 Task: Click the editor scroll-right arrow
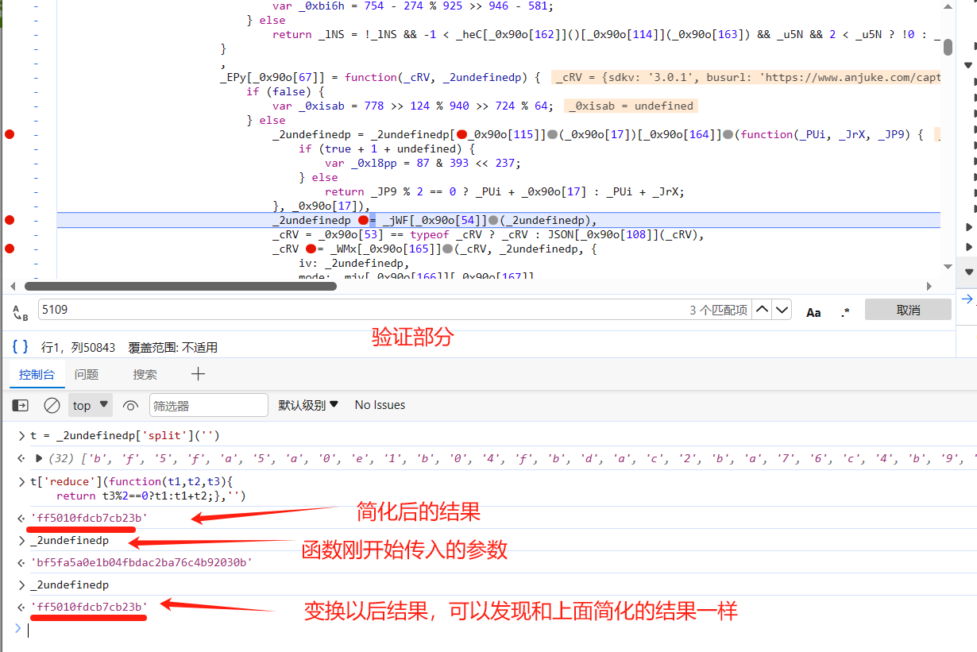(930, 286)
